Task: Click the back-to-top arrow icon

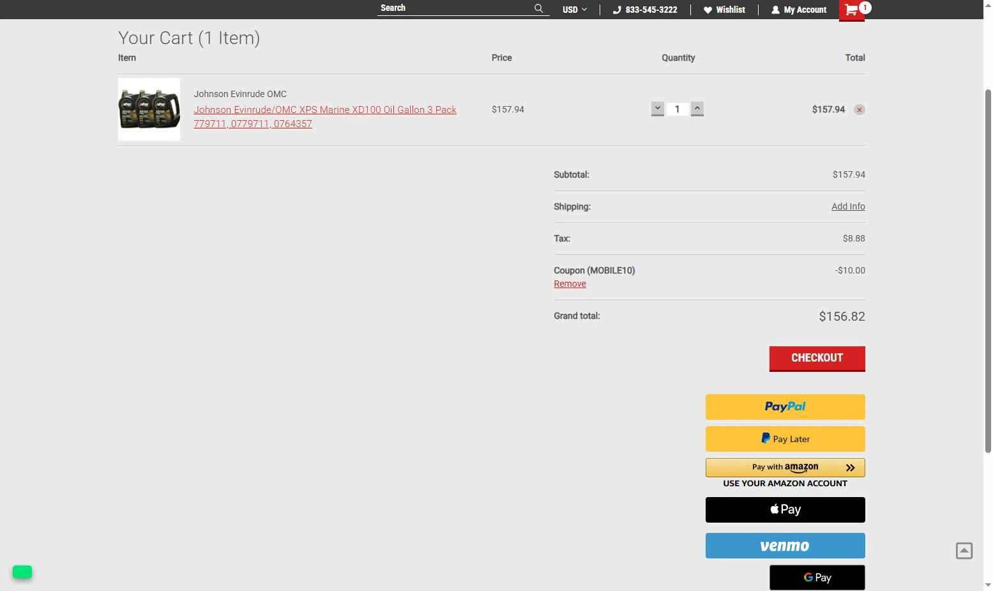Action: [x=964, y=551]
